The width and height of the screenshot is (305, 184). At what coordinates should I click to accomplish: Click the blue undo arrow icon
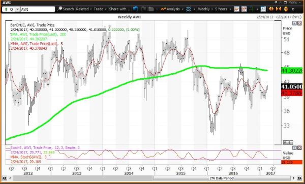(x=135, y=9)
